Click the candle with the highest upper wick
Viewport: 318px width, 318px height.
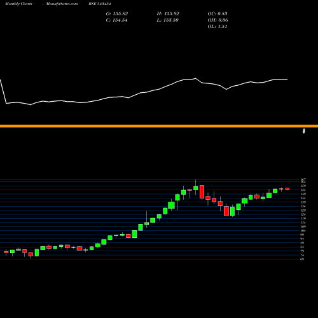tap(196, 188)
